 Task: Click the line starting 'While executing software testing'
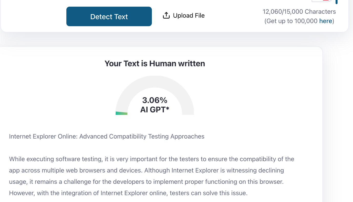pyautogui.click(x=152, y=159)
